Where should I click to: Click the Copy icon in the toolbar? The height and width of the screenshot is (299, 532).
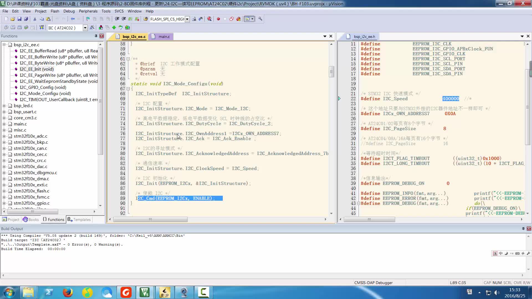coord(42,19)
